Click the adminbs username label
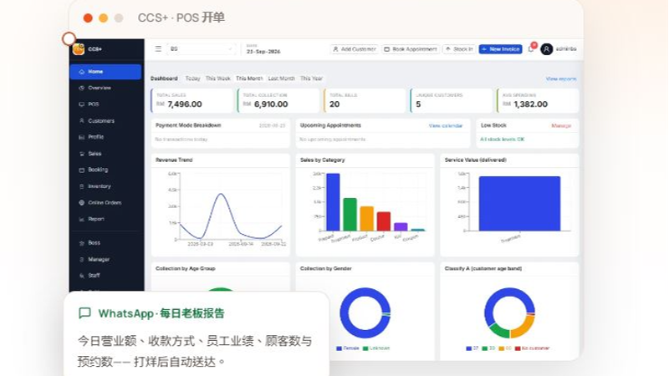This screenshot has height=376, width=669. pyautogui.click(x=566, y=49)
